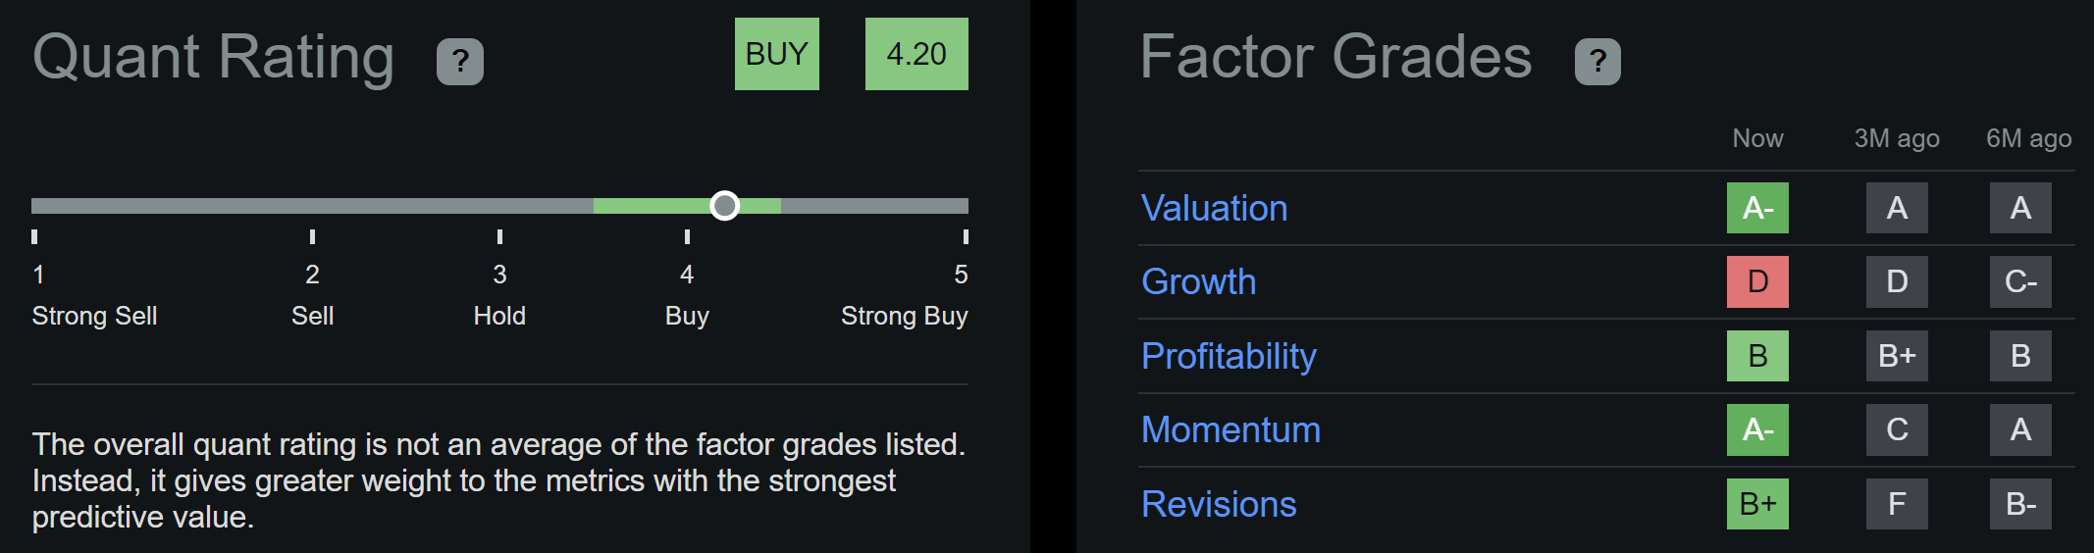
Task: Click the current Valuation A- grade badge
Action: (1757, 208)
